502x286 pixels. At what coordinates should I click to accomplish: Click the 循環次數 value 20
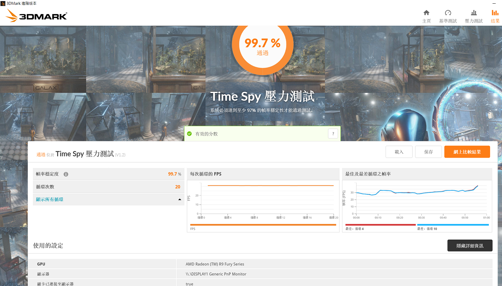178,187
